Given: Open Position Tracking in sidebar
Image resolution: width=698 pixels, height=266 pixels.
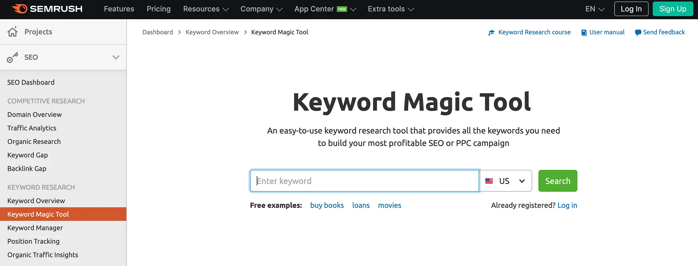Looking at the screenshot, I should tap(33, 241).
